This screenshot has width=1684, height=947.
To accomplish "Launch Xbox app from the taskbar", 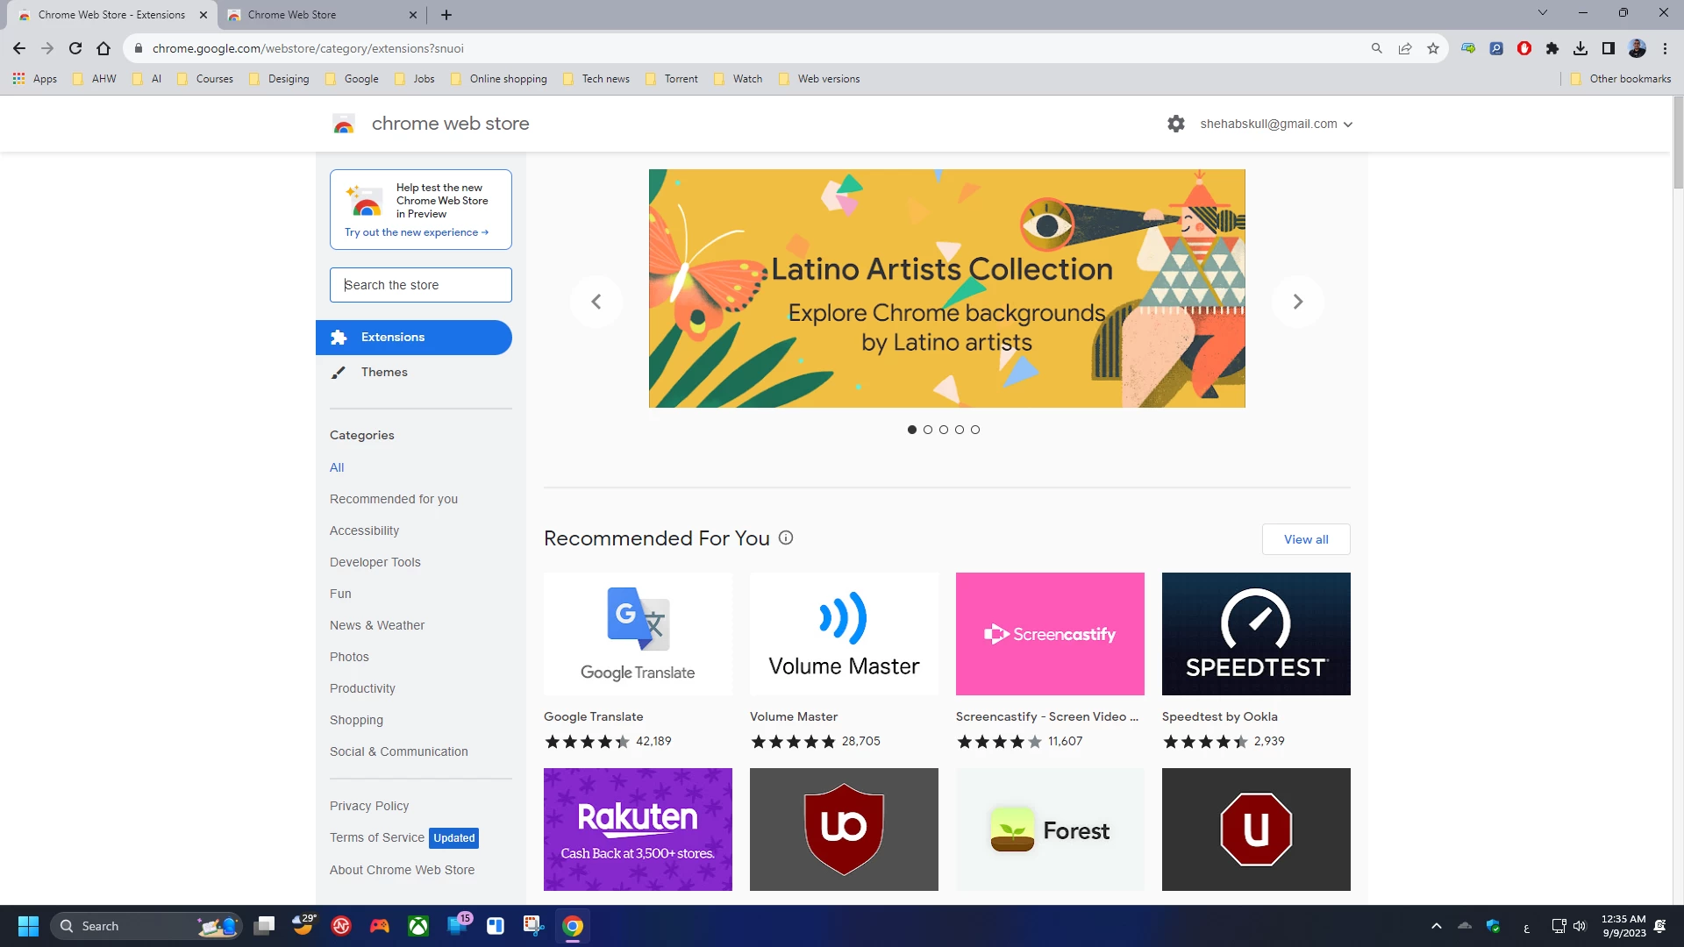I will click(418, 926).
